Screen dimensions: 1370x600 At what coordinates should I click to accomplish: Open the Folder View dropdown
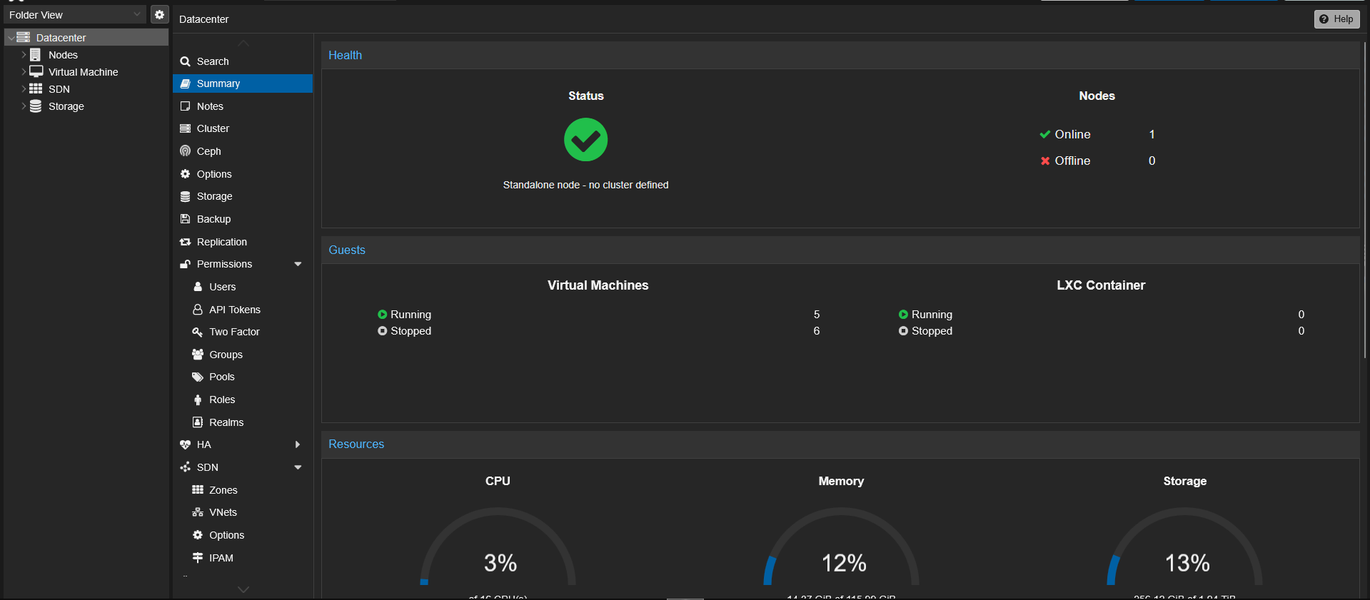click(x=74, y=14)
